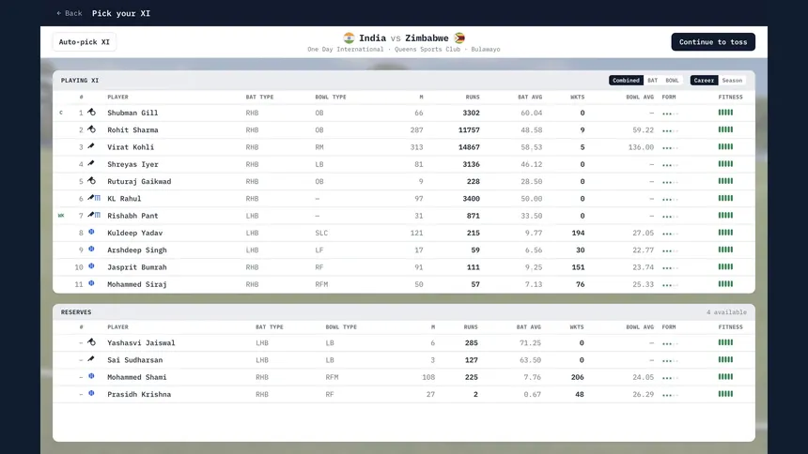Image resolution: width=808 pixels, height=454 pixels.
Task: Sort Reserves by BAT AVG column header
Action: (x=529, y=326)
